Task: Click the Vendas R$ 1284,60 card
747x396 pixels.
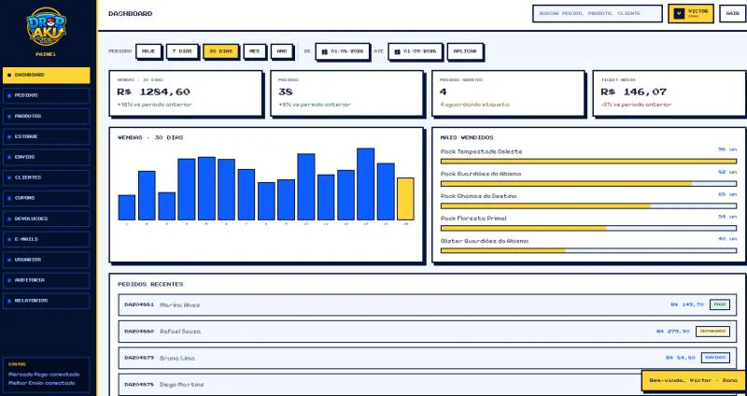Action: [186, 93]
